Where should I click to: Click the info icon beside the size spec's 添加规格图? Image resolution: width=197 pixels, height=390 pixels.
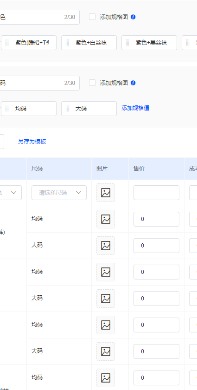tap(133, 83)
